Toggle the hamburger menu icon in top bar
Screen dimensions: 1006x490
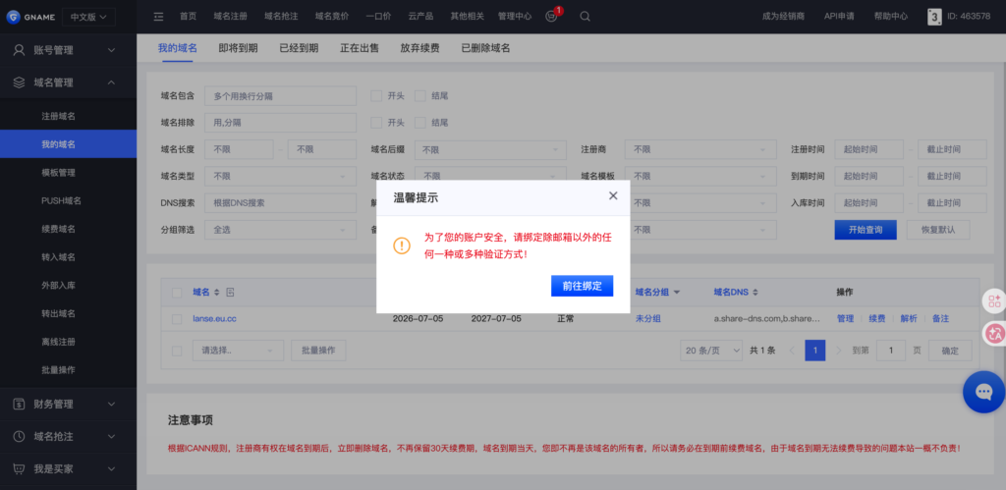point(158,17)
